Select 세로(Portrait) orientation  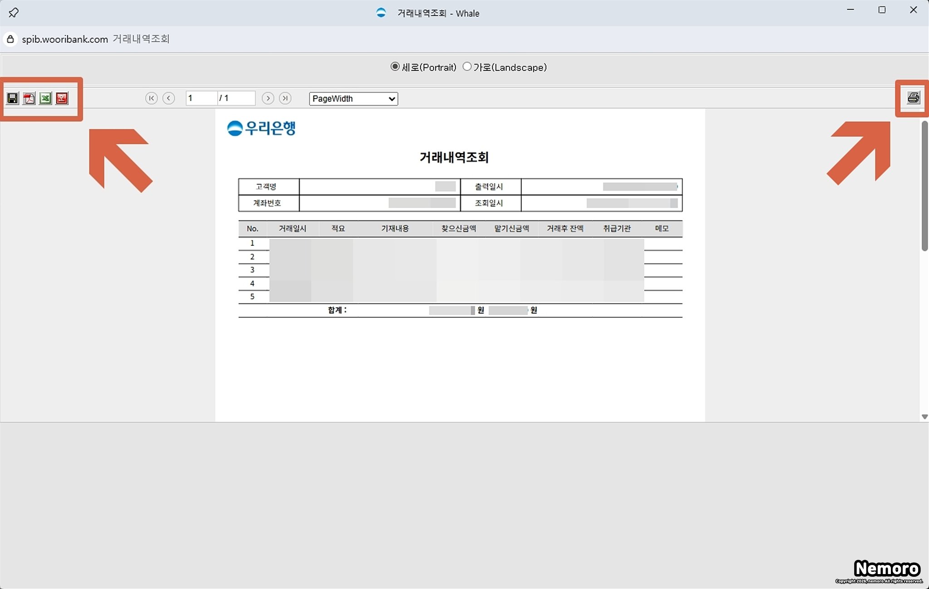coord(395,67)
